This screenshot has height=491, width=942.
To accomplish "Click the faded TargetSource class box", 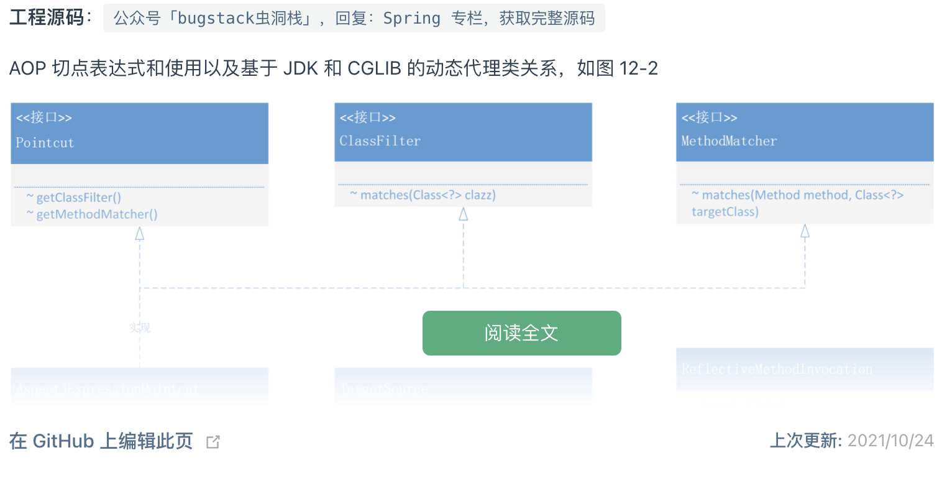I will click(463, 387).
